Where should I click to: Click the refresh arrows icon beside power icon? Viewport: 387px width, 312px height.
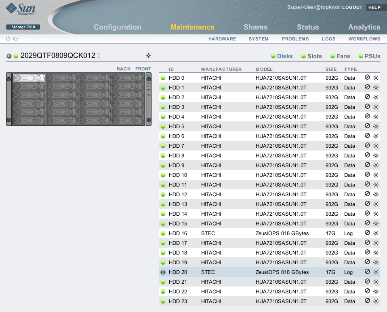(x=16, y=39)
